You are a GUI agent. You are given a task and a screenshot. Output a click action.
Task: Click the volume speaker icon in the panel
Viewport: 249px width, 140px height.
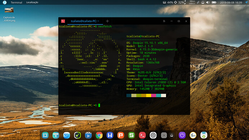pyautogui.click(x=208, y=3)
